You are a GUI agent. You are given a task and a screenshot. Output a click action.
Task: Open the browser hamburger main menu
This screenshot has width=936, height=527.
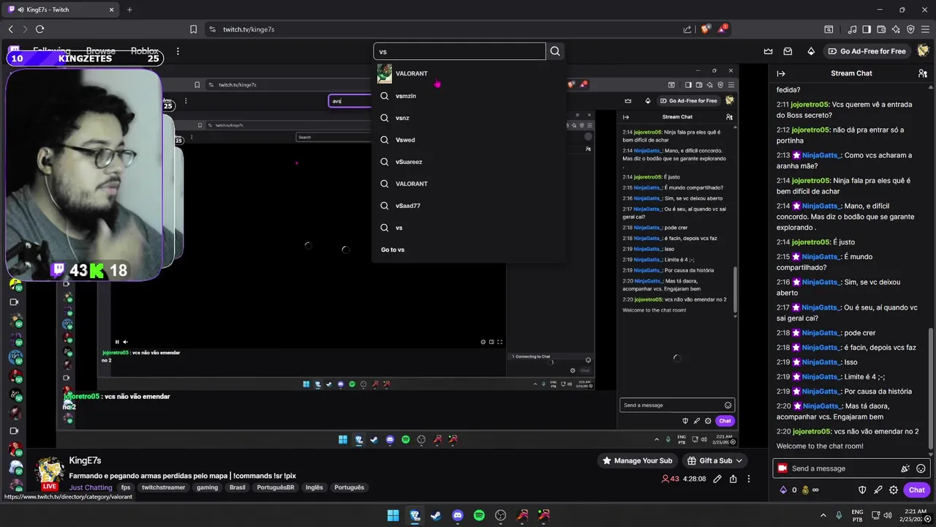pos(925,29)
